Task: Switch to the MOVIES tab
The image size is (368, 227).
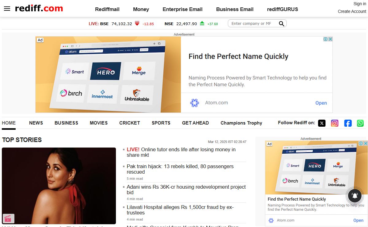Action: pos(99,123)
